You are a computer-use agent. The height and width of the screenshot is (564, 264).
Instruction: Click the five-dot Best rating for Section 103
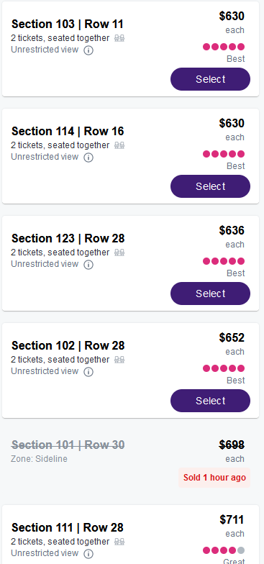click(x=224, y=47)
